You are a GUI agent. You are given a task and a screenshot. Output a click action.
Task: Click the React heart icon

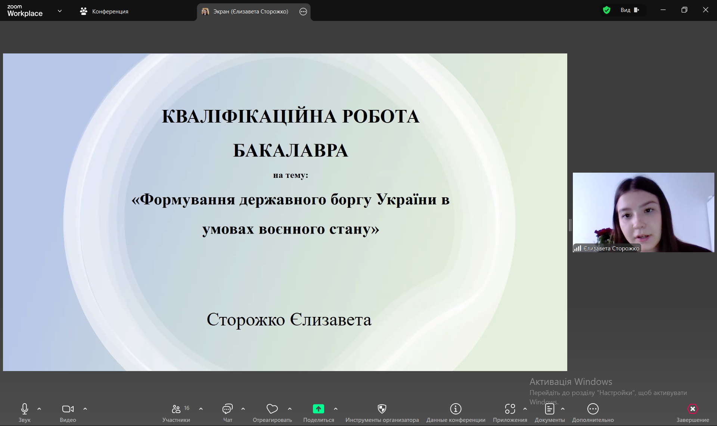(272, 409)
